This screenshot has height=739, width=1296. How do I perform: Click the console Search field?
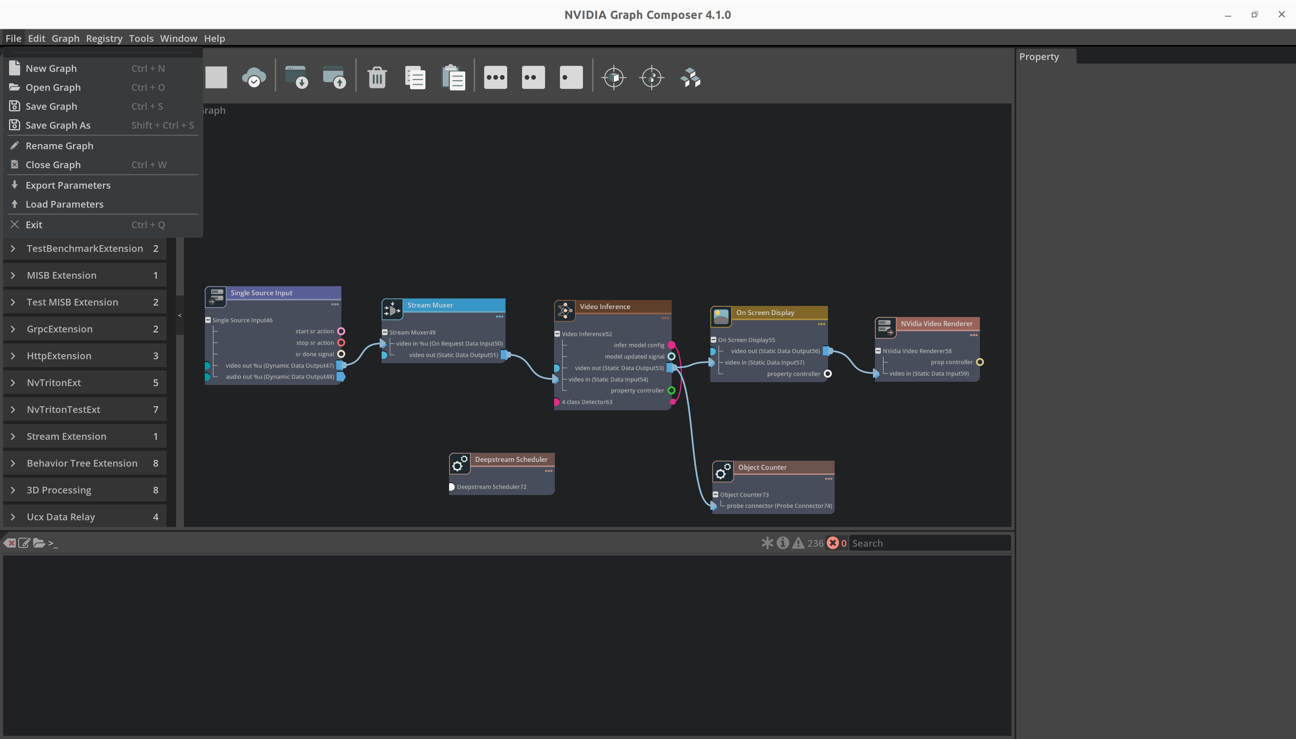[x=929, y=543]
